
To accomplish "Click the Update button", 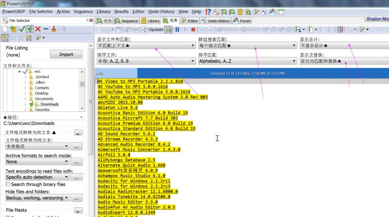I will tap(153, 30).
